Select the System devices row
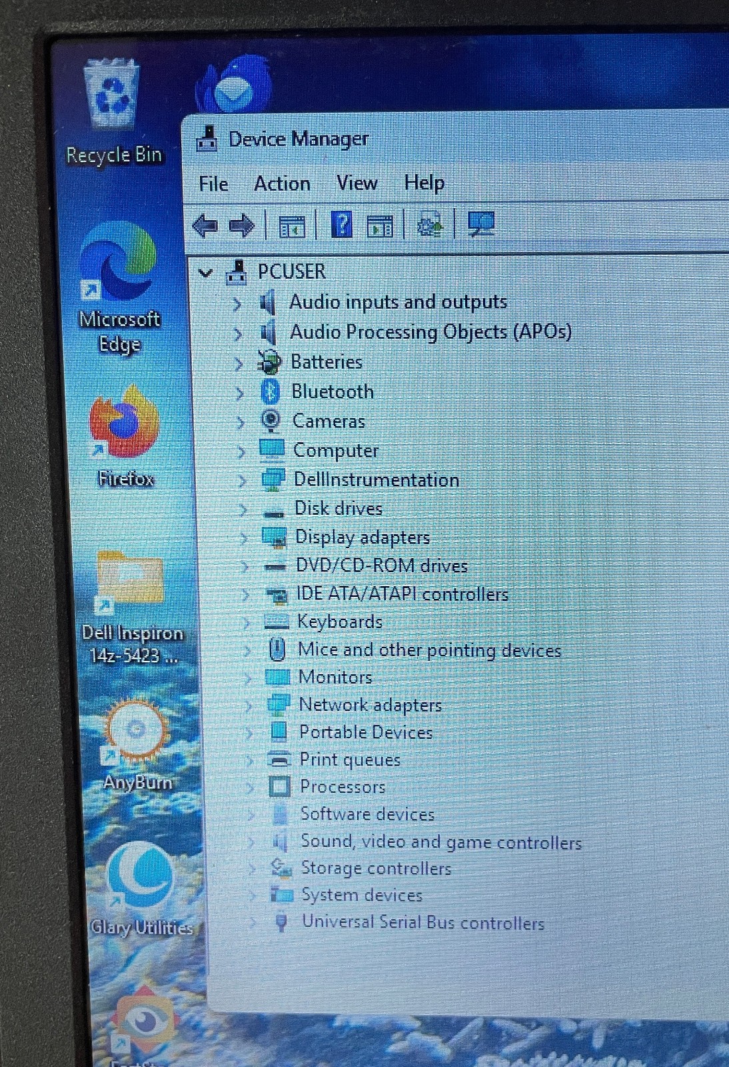The height and width of the screenshot is (1067, 729). (347, 895)
